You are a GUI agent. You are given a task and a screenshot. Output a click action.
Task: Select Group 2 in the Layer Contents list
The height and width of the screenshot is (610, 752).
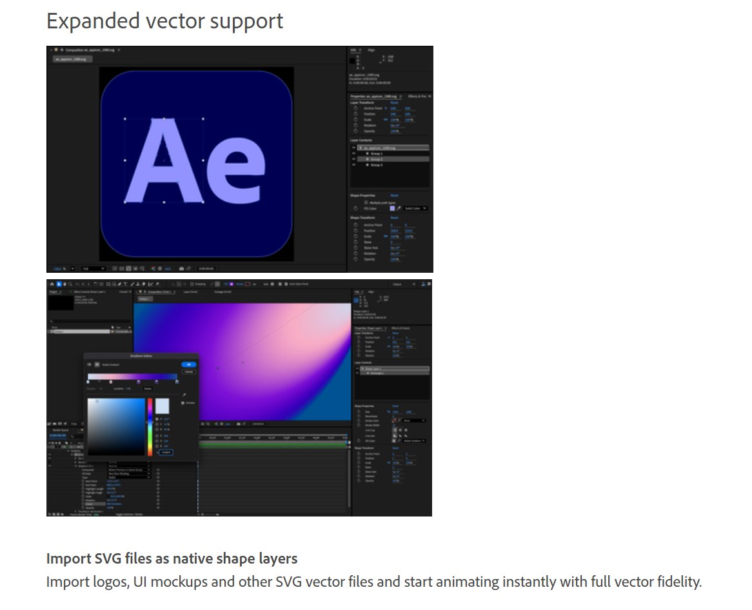click(393, 159)
